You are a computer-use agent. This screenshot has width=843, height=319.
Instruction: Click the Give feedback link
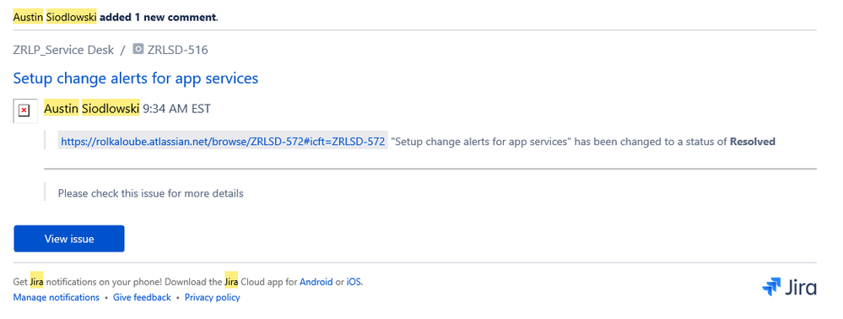click(142, 298)
